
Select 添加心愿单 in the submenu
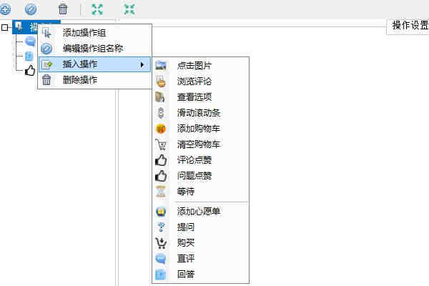(200, 212)
